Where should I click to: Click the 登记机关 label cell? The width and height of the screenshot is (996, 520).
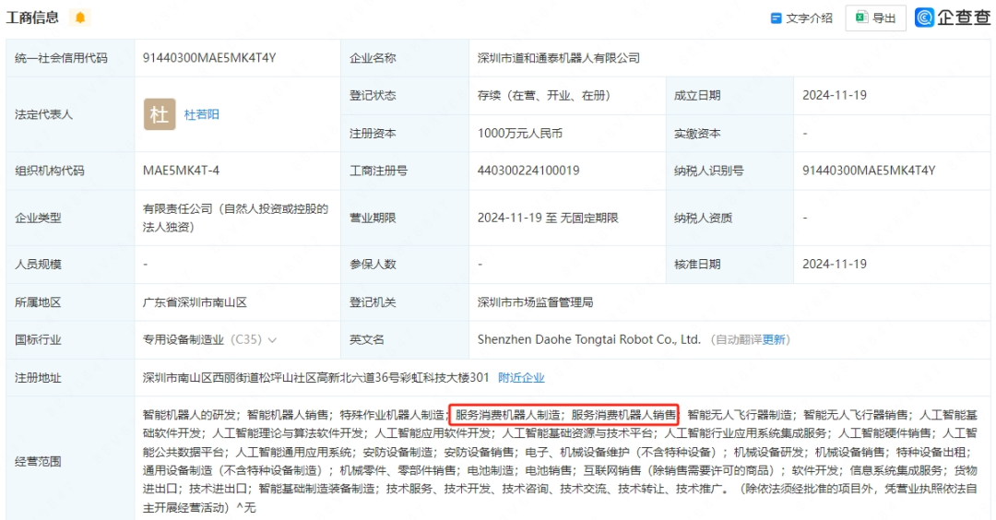[x=405, y=302]
